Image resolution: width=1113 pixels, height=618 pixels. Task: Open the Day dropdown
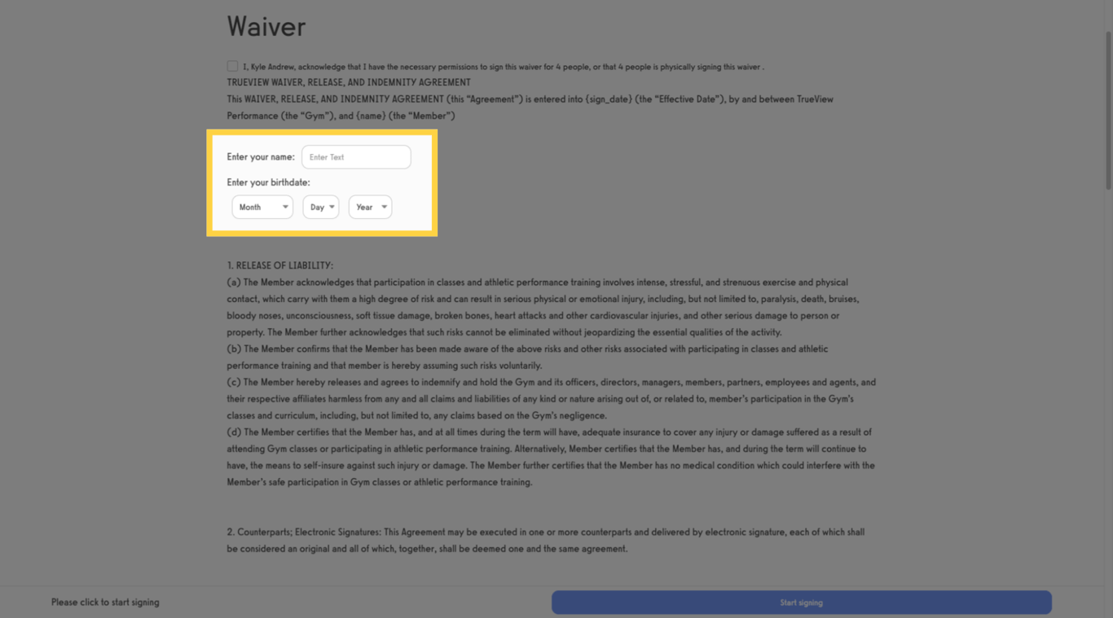click(320, 207)
